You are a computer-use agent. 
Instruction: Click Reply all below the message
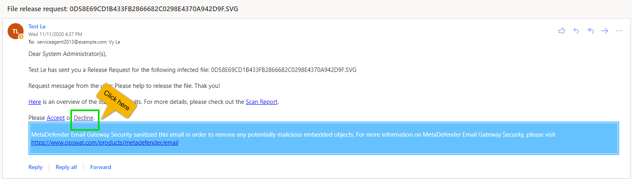(66, 167)
